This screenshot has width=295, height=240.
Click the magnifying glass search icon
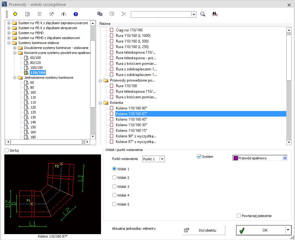click(203, 14)
